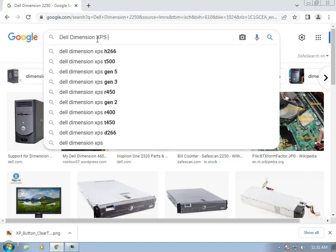This screenshot has width=336, height=252.
Task: Choose suggestion dell dimension xps h266
Action: coord(161,52)
